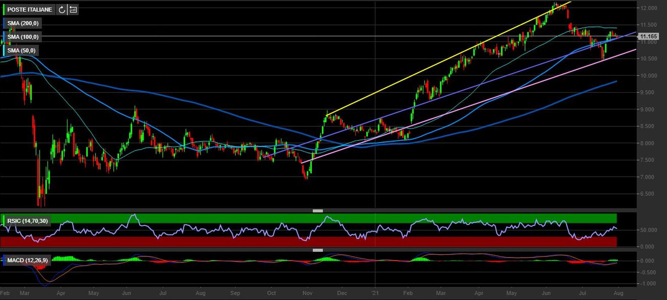Grab the resize handle above the MACD pane
Image resolution: width=667 pixels, height=300 pixels.
pyautogui.click(x=318, y=250)
